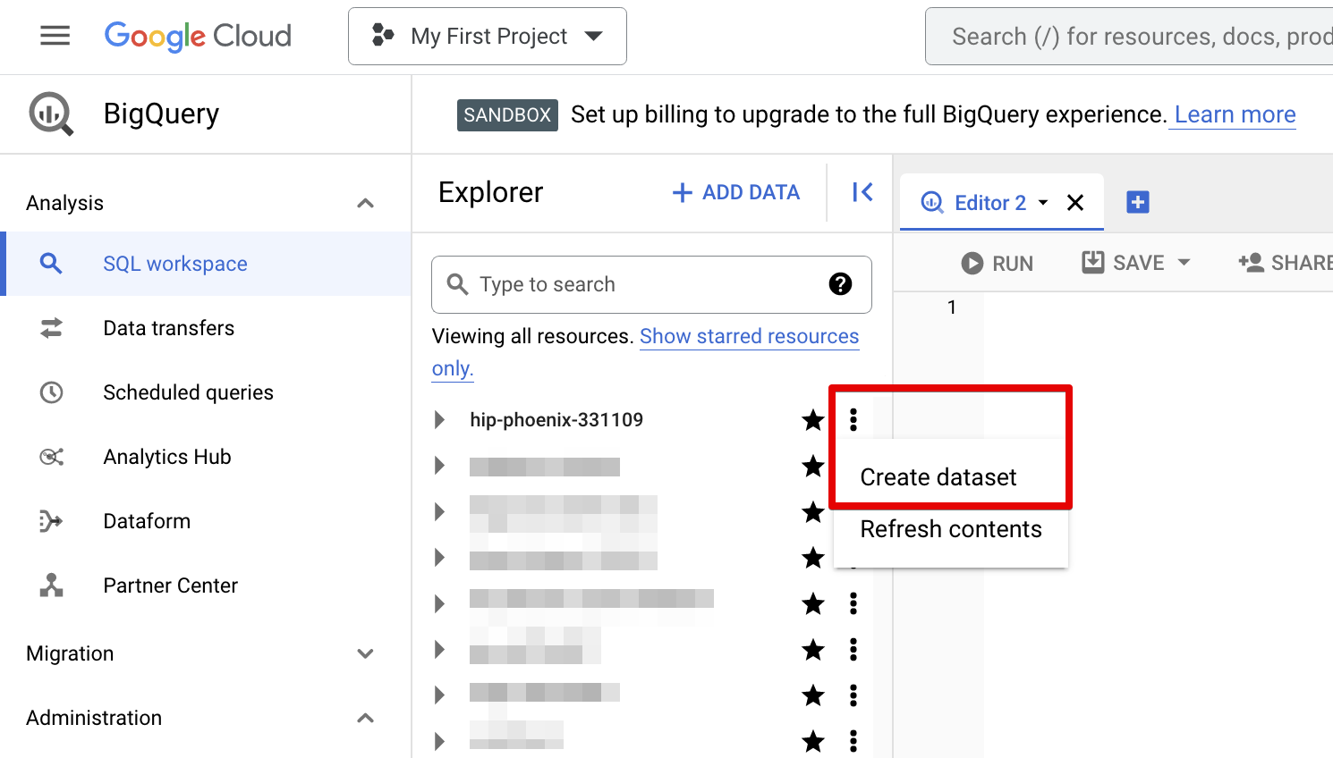Click the SQL workspace magnifier icon
Image resolution: width=1333 pixels, height=758 pixels.
[x=51, y=264]
